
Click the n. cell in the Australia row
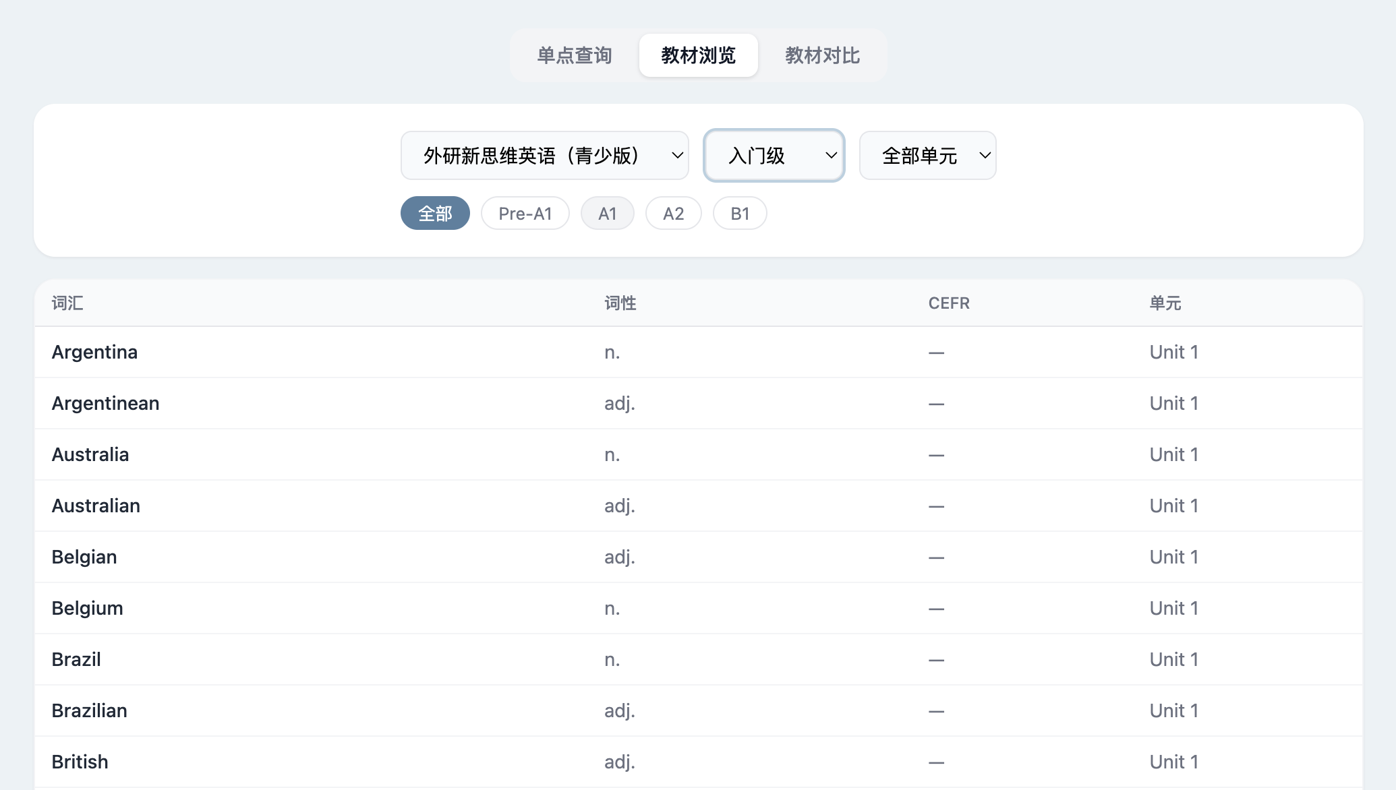612,454
